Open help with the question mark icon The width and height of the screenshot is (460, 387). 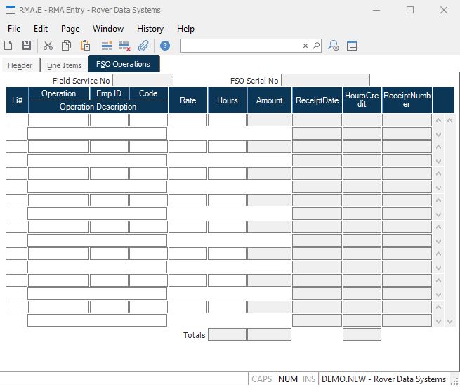click(165, 46)
